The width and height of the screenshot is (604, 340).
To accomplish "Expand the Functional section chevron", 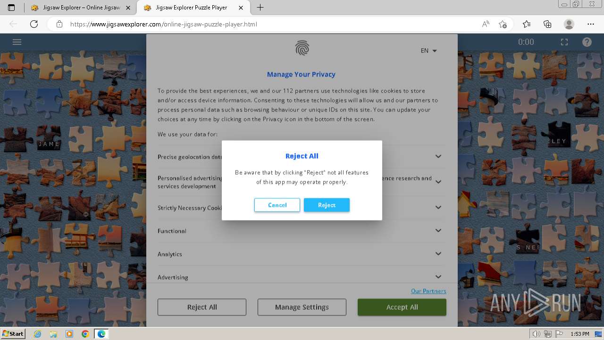I will click(438, 230).
